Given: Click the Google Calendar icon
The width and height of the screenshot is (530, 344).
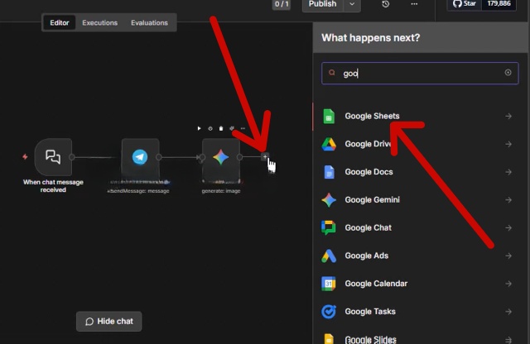Looking at the screenshot, I should tap(329, 284).
